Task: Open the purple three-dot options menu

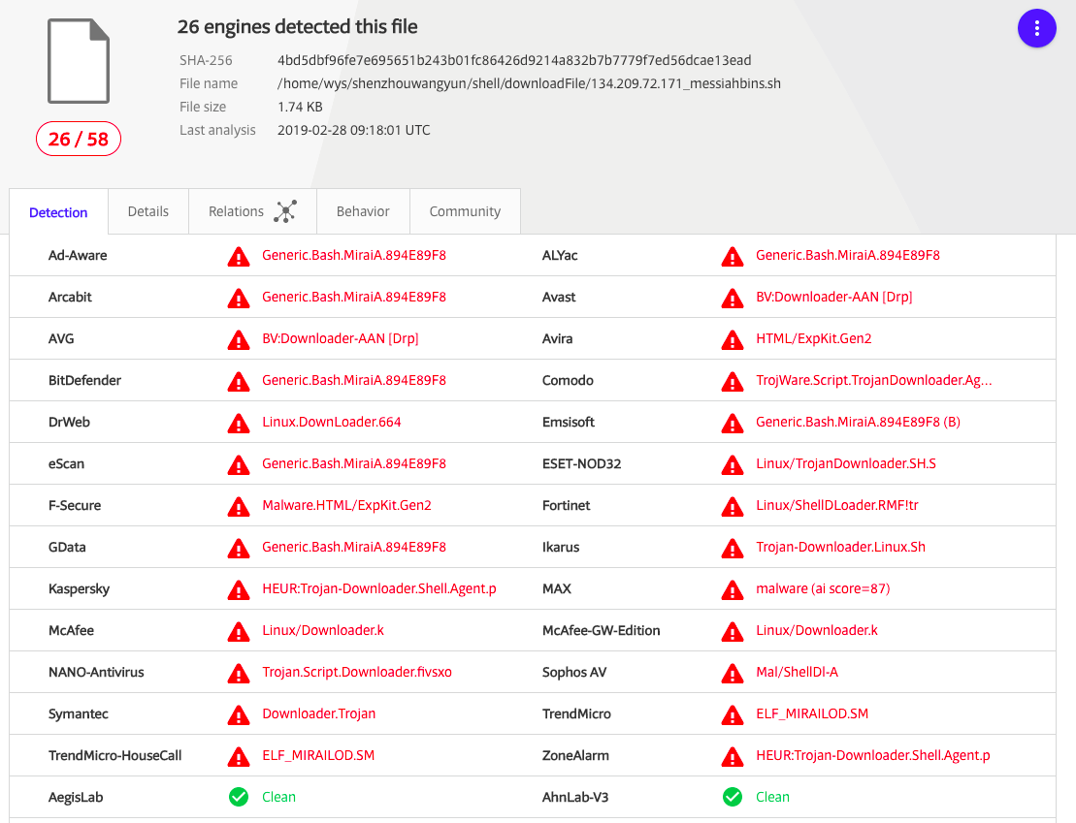Action: coord(1036,28)
